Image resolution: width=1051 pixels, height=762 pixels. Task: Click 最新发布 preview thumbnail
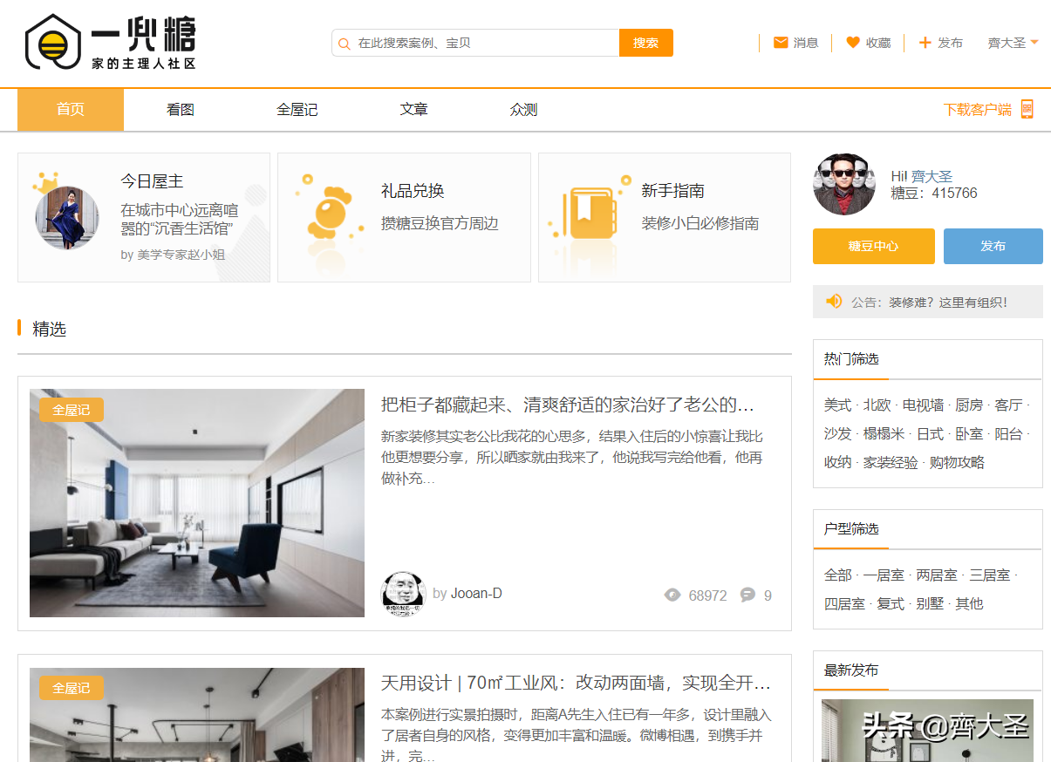[927, 731]
